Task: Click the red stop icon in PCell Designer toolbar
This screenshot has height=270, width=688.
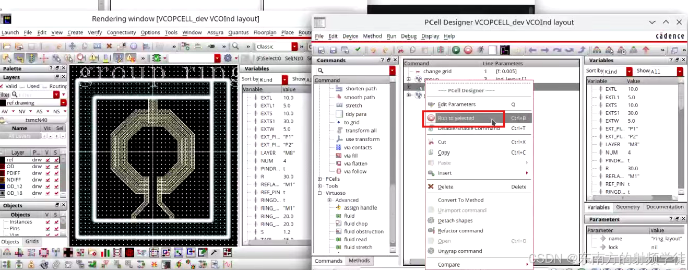Action: coord(468,50)
